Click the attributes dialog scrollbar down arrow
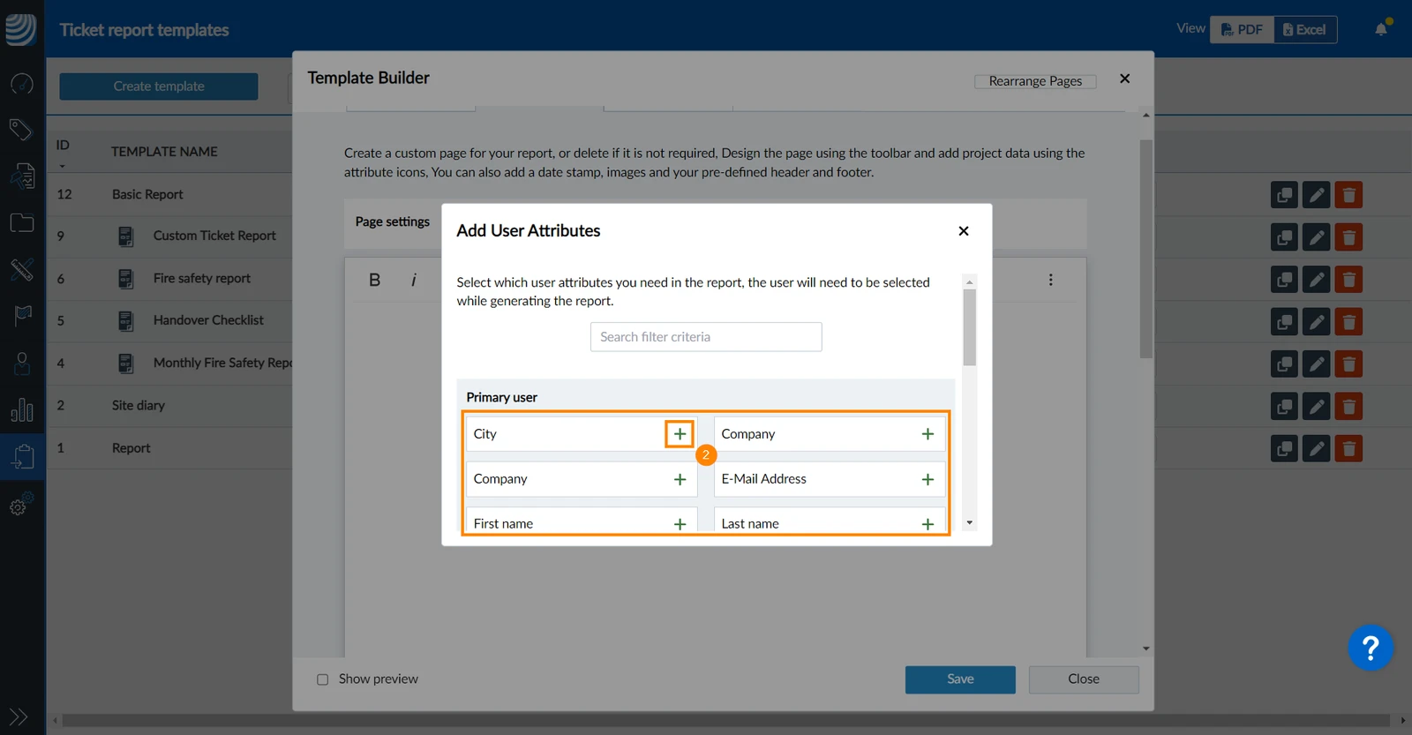Image resolution: width=1412 pixels, height=735 pixels. (x=969, y=523)
